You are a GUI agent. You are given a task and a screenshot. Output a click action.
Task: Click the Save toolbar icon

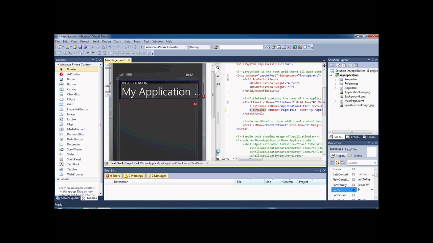pyautogui.click(x=80, y=47)
